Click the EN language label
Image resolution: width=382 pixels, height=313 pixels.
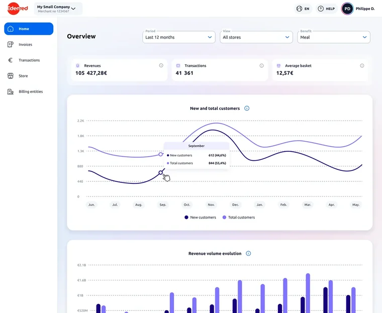[307, 9]
